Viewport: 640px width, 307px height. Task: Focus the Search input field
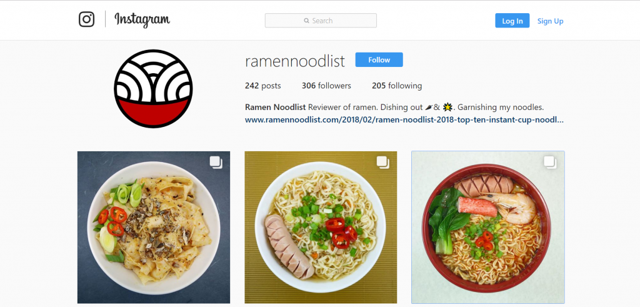(x=321, y=21)
